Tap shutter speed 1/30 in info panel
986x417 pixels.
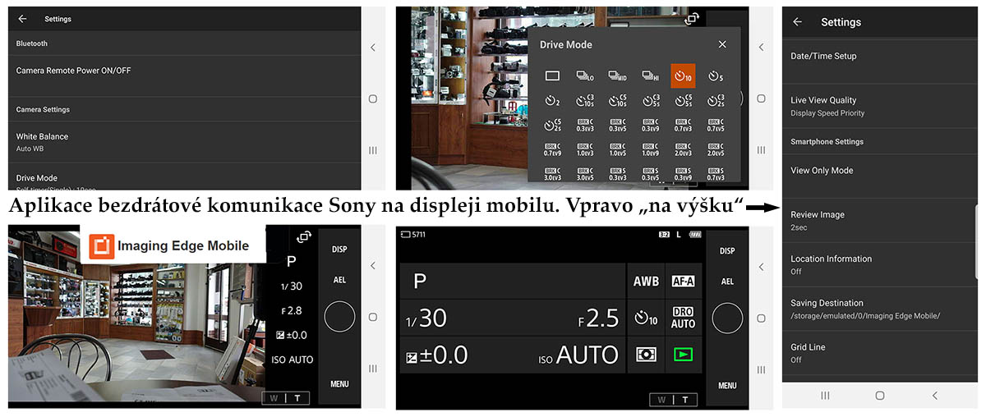[426, 318]
